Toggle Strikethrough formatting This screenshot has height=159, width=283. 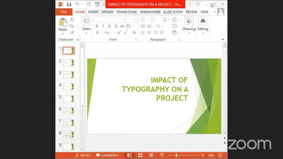coord(122,26)
